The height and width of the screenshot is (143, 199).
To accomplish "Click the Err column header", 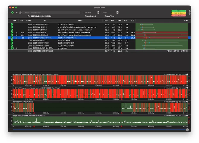I will pyautogui.click(x=22, y=21).
